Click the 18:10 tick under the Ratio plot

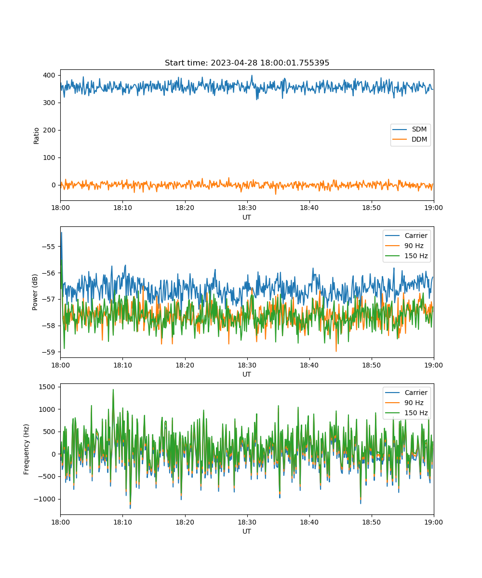pyautogui.click(x=122, y=208)
